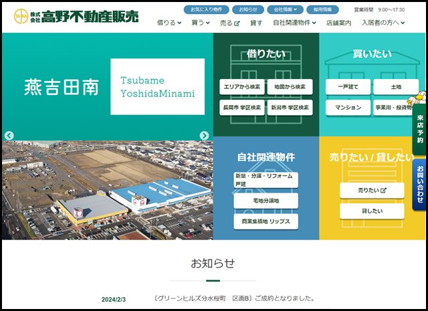Screen dimensions: 428x311
Task: Open 商業集積地 リップス button
Action: click(x=266, y=221)
